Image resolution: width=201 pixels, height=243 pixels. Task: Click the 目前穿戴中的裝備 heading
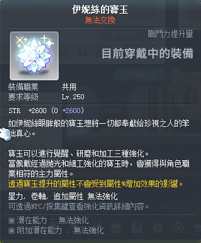147,53
